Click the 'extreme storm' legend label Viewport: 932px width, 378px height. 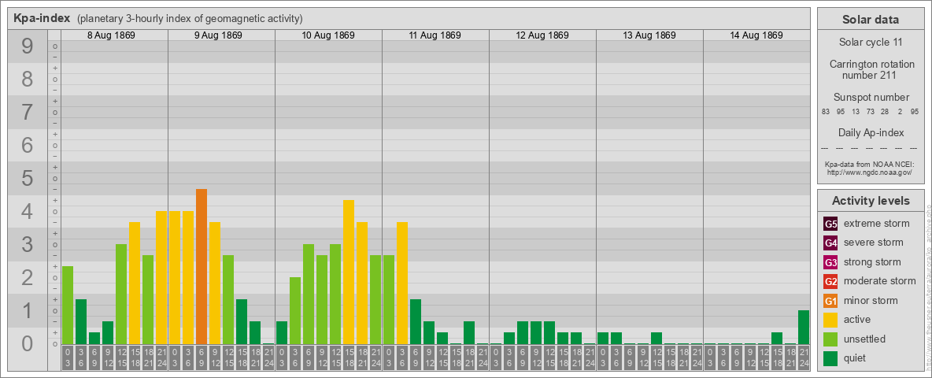(x=877, y=224)
